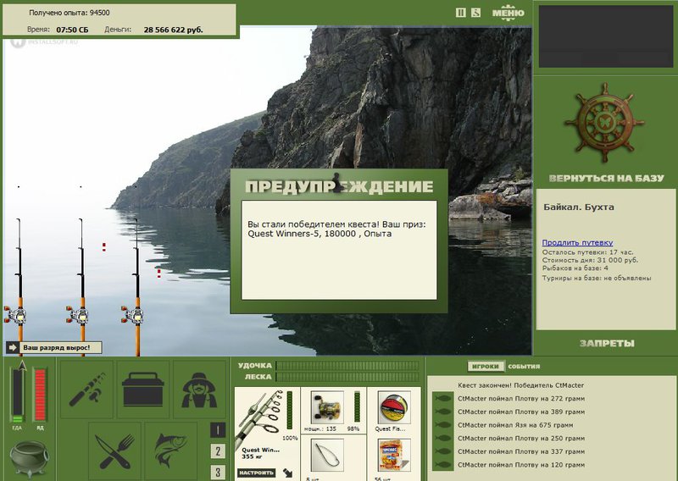Image resolution: width=678 pixels, height=481 pixels.
Task: Click the quest prize message text
Action: [336, 229]
